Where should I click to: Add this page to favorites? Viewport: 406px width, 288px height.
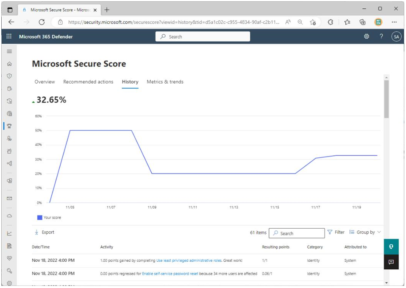pyautogui.click(x=313, y=22)
